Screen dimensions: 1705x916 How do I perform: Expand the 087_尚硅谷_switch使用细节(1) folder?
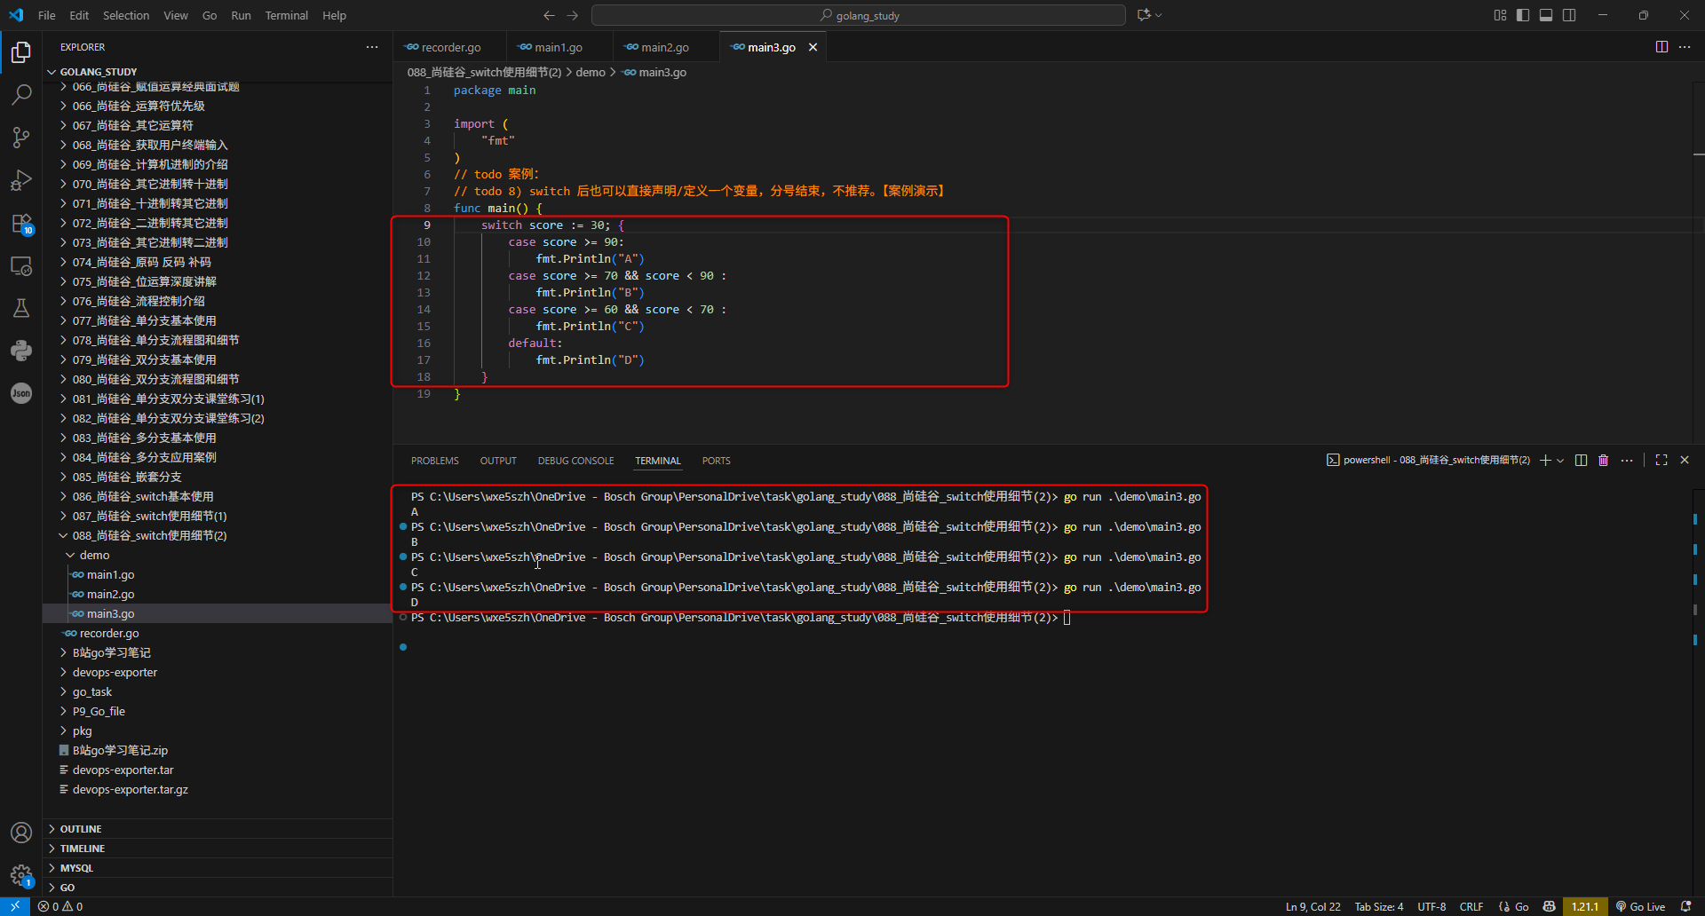(x=218, y=516)
